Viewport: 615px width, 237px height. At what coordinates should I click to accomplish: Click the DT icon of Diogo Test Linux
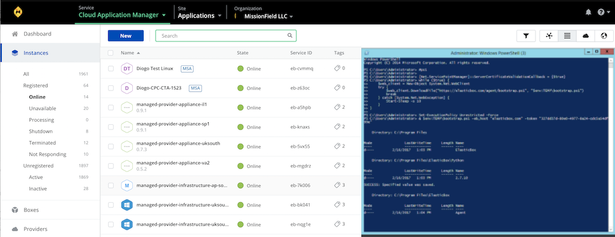coord(127,68)
